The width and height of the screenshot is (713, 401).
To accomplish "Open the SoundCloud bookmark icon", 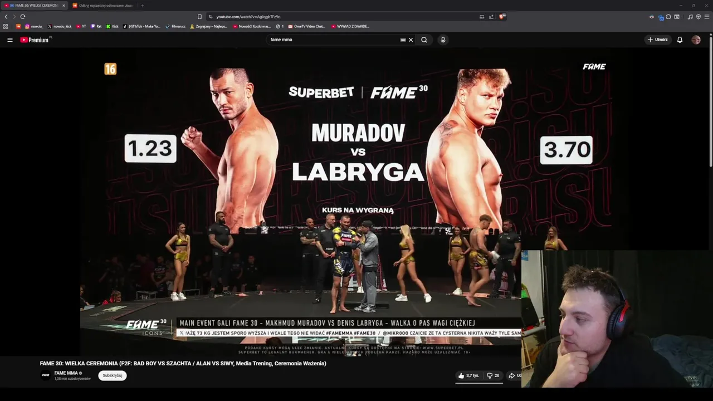I will (18, 26).
